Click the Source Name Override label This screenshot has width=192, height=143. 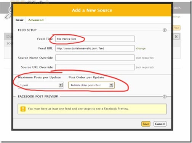pyautogui.click(x=35, y=58)
